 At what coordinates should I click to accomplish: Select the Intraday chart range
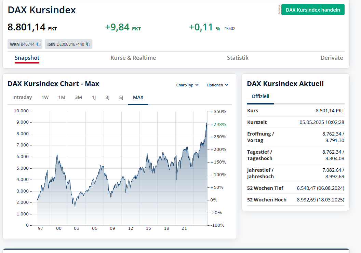click(22, 97)
